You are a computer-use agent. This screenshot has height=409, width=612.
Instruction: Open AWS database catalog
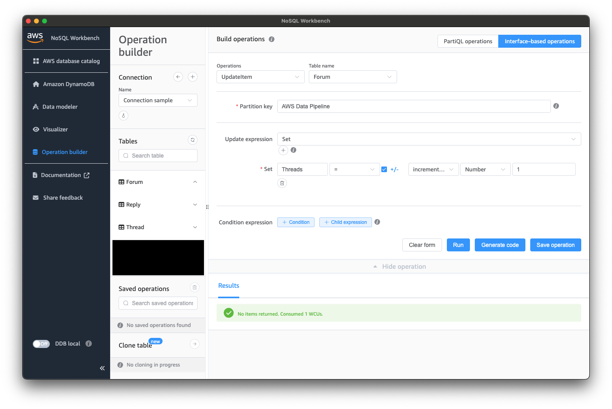coord(66,61)
